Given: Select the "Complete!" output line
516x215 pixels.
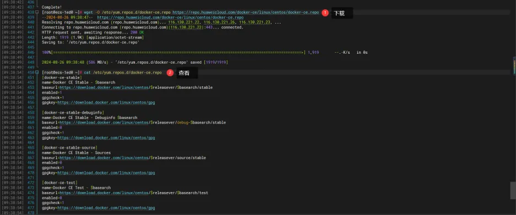Looking at the screenshot, I should coord(52,7).
